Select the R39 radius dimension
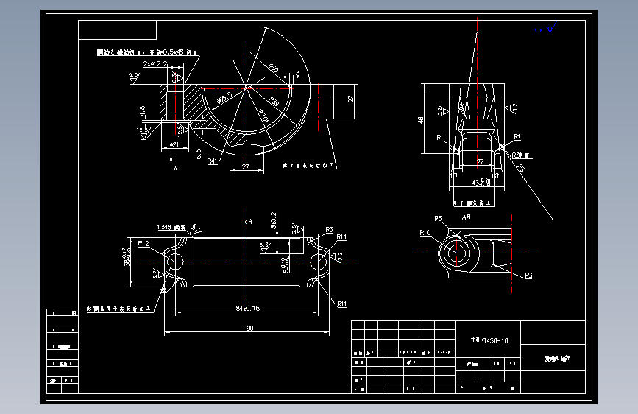The image size is (638, 414). point(274,102)
